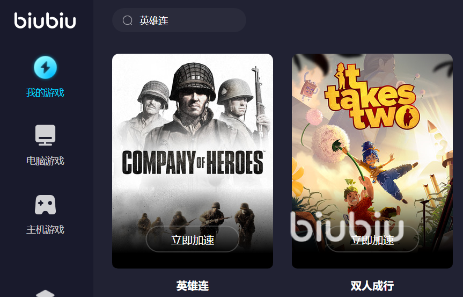The image size is (463, 297).
Task: Switch to 电脑游戏 via its label
Action: coord(45,161)
